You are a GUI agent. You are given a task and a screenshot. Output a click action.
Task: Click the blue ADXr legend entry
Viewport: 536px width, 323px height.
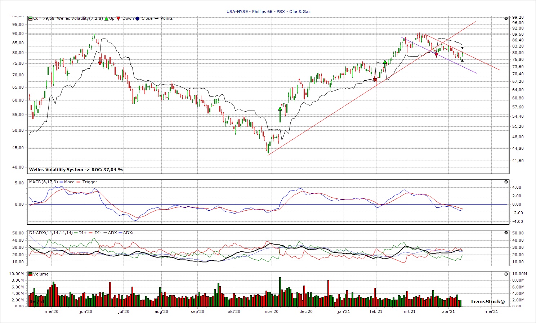(126, 233)
